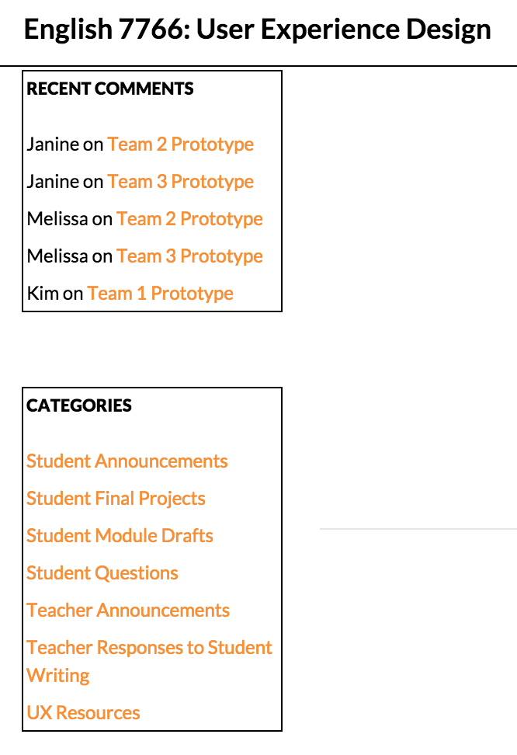Open the Team 3 Prototype link in Janine's comment
Viewport: 517px width, 755px height.
(180, 181)
